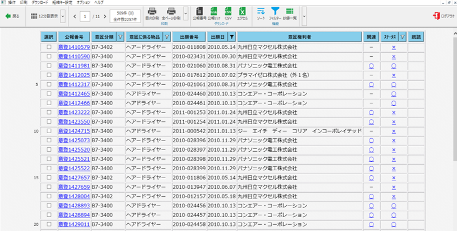Click the 選択 column header

click(49, 37)
